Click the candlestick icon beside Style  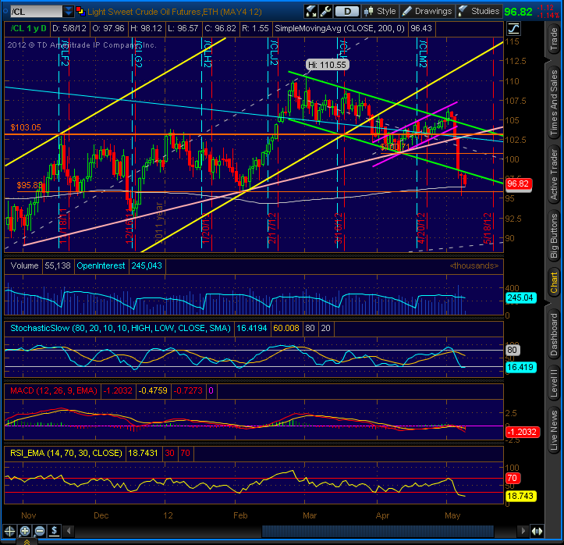point(368,12)
